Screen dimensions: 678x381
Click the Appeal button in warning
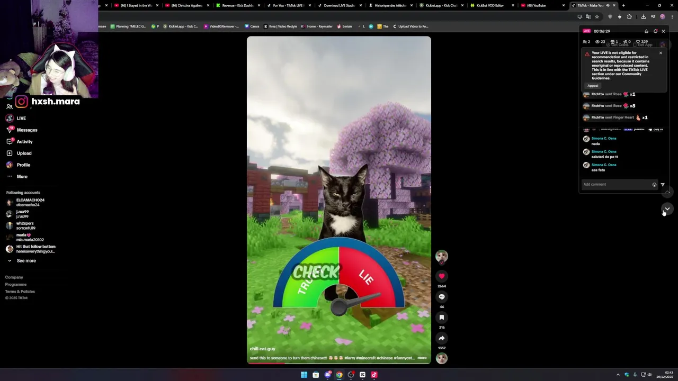point(593,86)
